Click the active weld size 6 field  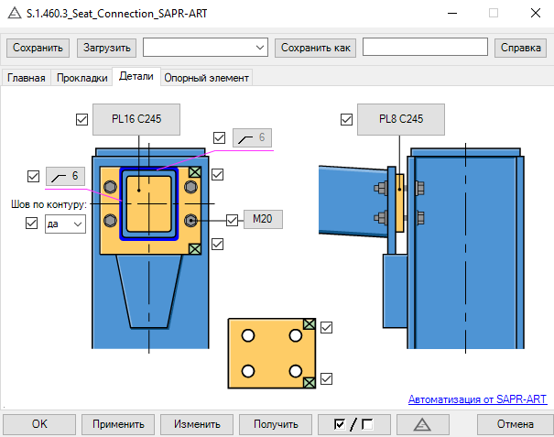pos(65,176)
